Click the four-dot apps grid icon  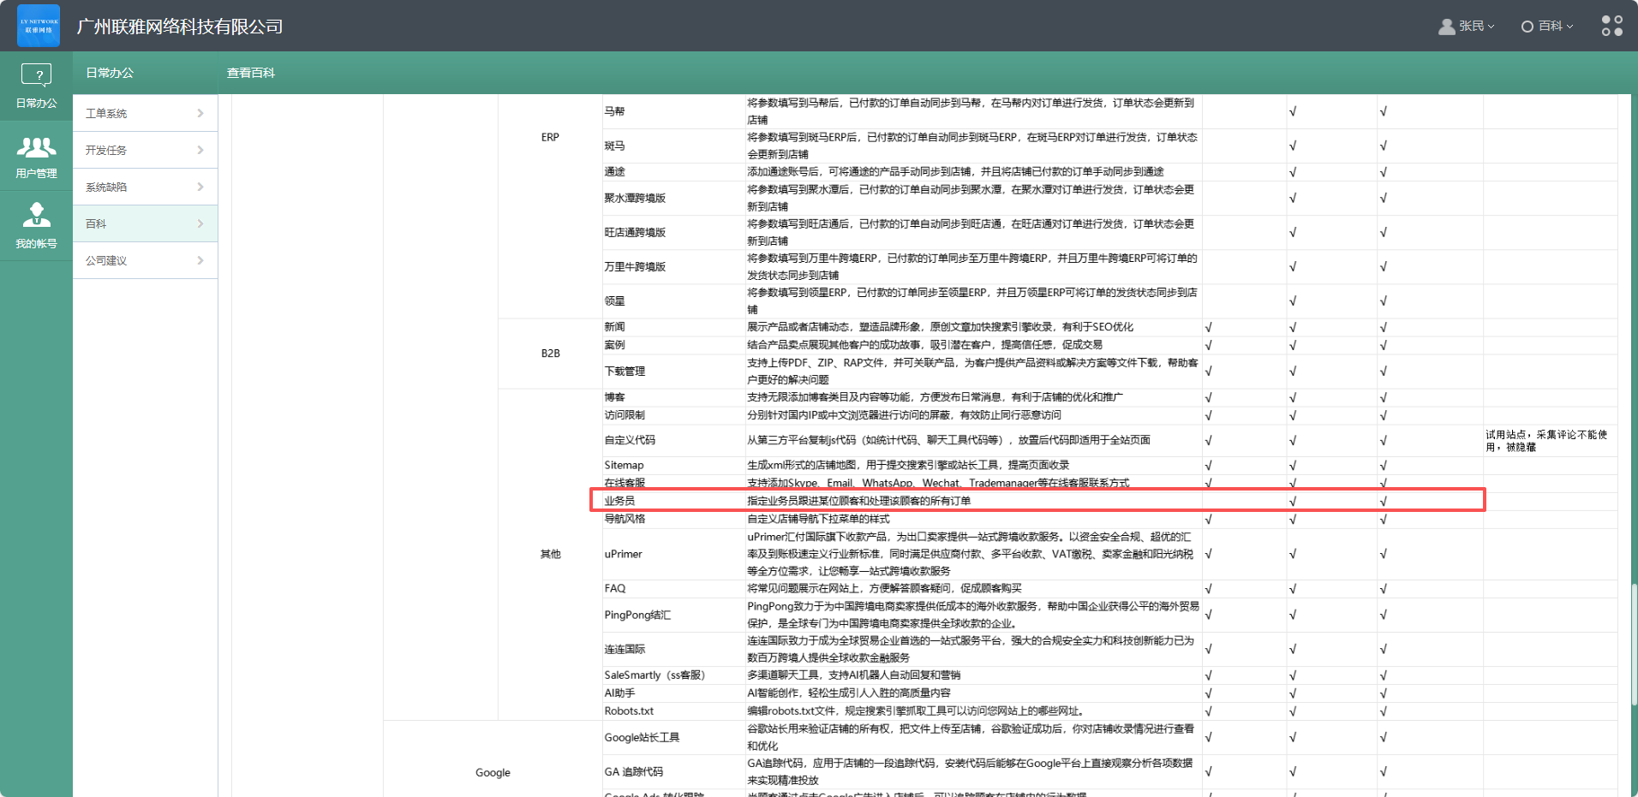(1611, 26)
